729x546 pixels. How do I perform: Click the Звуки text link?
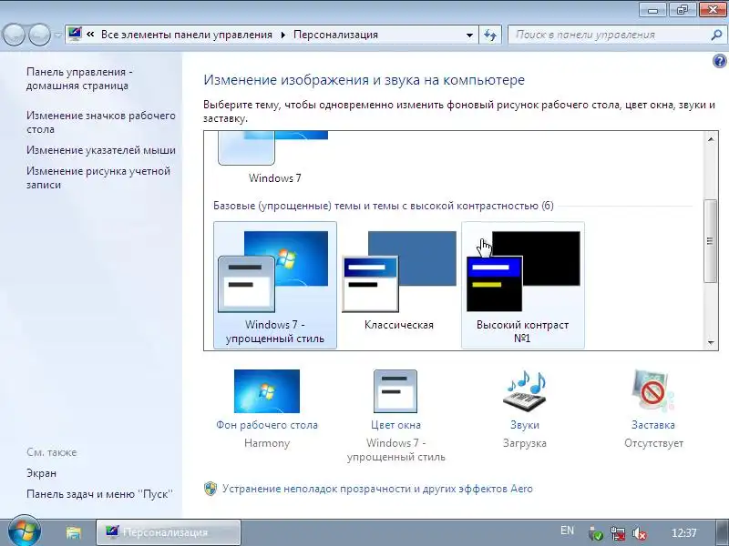point(525,425)
